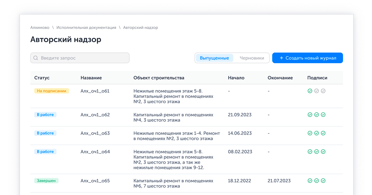372x195 pixels.
Task: Click the search magnifier icon
Action: pos(36,58)
